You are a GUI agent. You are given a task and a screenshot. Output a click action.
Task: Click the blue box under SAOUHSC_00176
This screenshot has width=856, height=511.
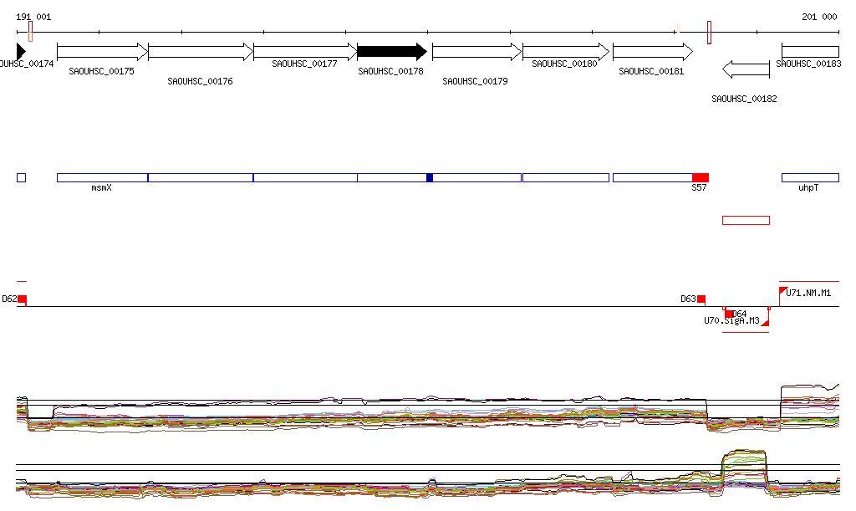pos(201,177)
